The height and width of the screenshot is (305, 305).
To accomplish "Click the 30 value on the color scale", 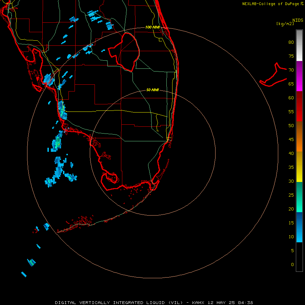I will pos(291,181).
